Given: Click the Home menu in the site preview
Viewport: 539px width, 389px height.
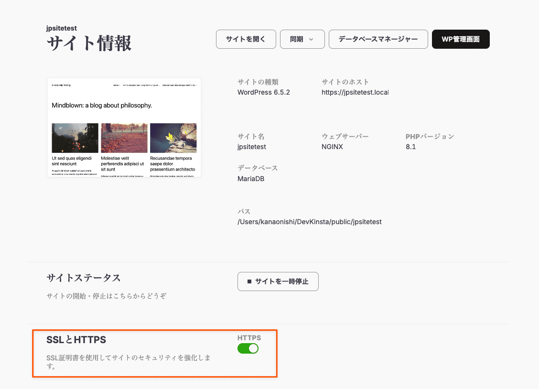Looking at the screenshot, I should [x=116, y=86].
